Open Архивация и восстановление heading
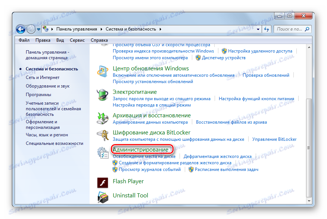The image size is (327, 219). tap(152, 115)
